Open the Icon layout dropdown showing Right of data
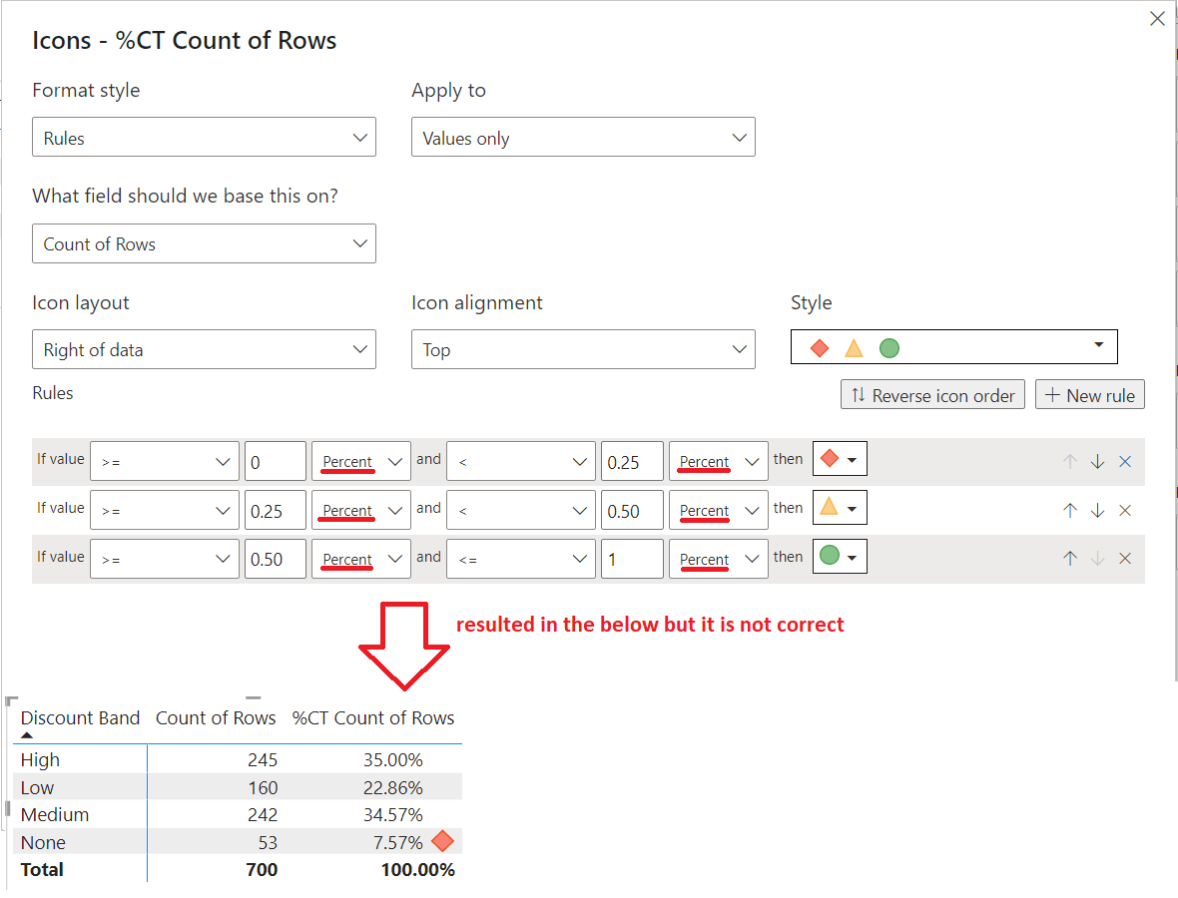Image resolution: width=1178 pixels, height=898 pixels. tap(204, 349)
